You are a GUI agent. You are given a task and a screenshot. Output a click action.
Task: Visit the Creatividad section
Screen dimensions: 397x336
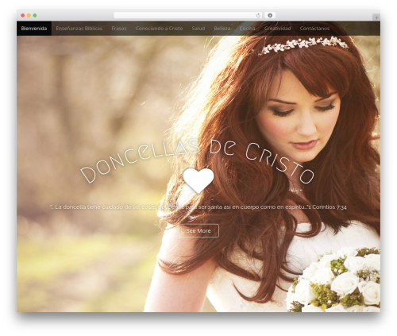[x=277, y=29]
